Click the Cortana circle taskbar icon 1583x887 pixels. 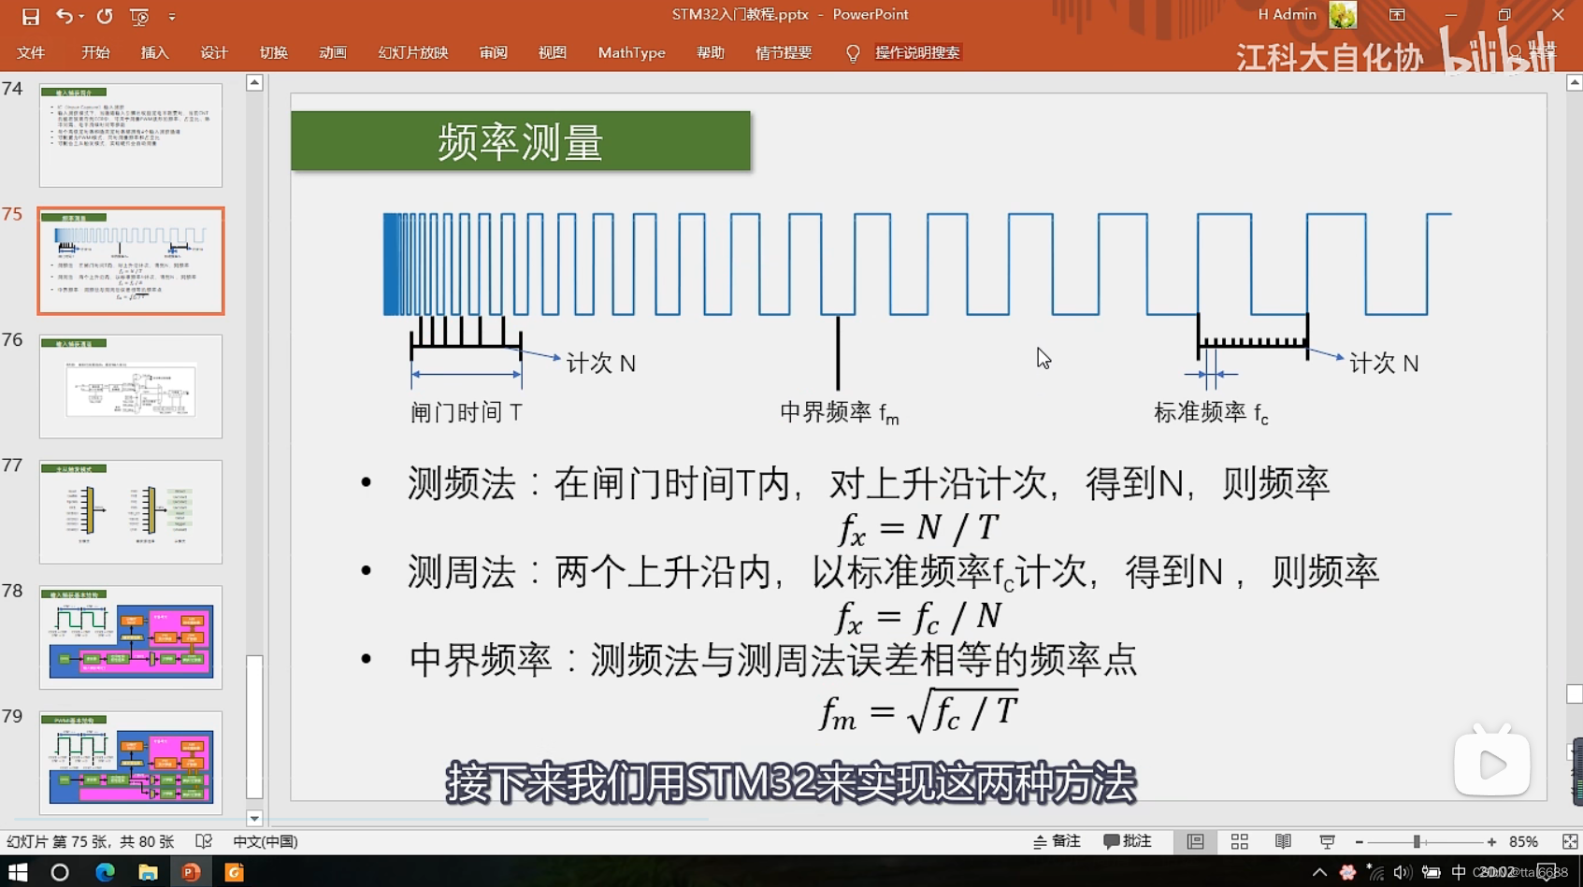coord(60,872)
